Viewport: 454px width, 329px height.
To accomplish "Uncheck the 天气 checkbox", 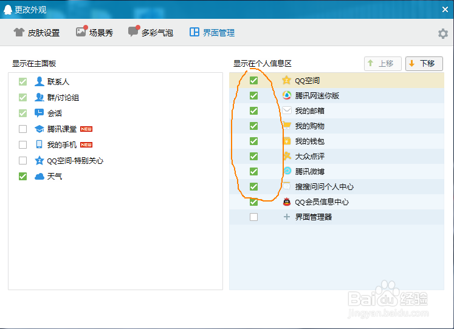I will point(23,176).
